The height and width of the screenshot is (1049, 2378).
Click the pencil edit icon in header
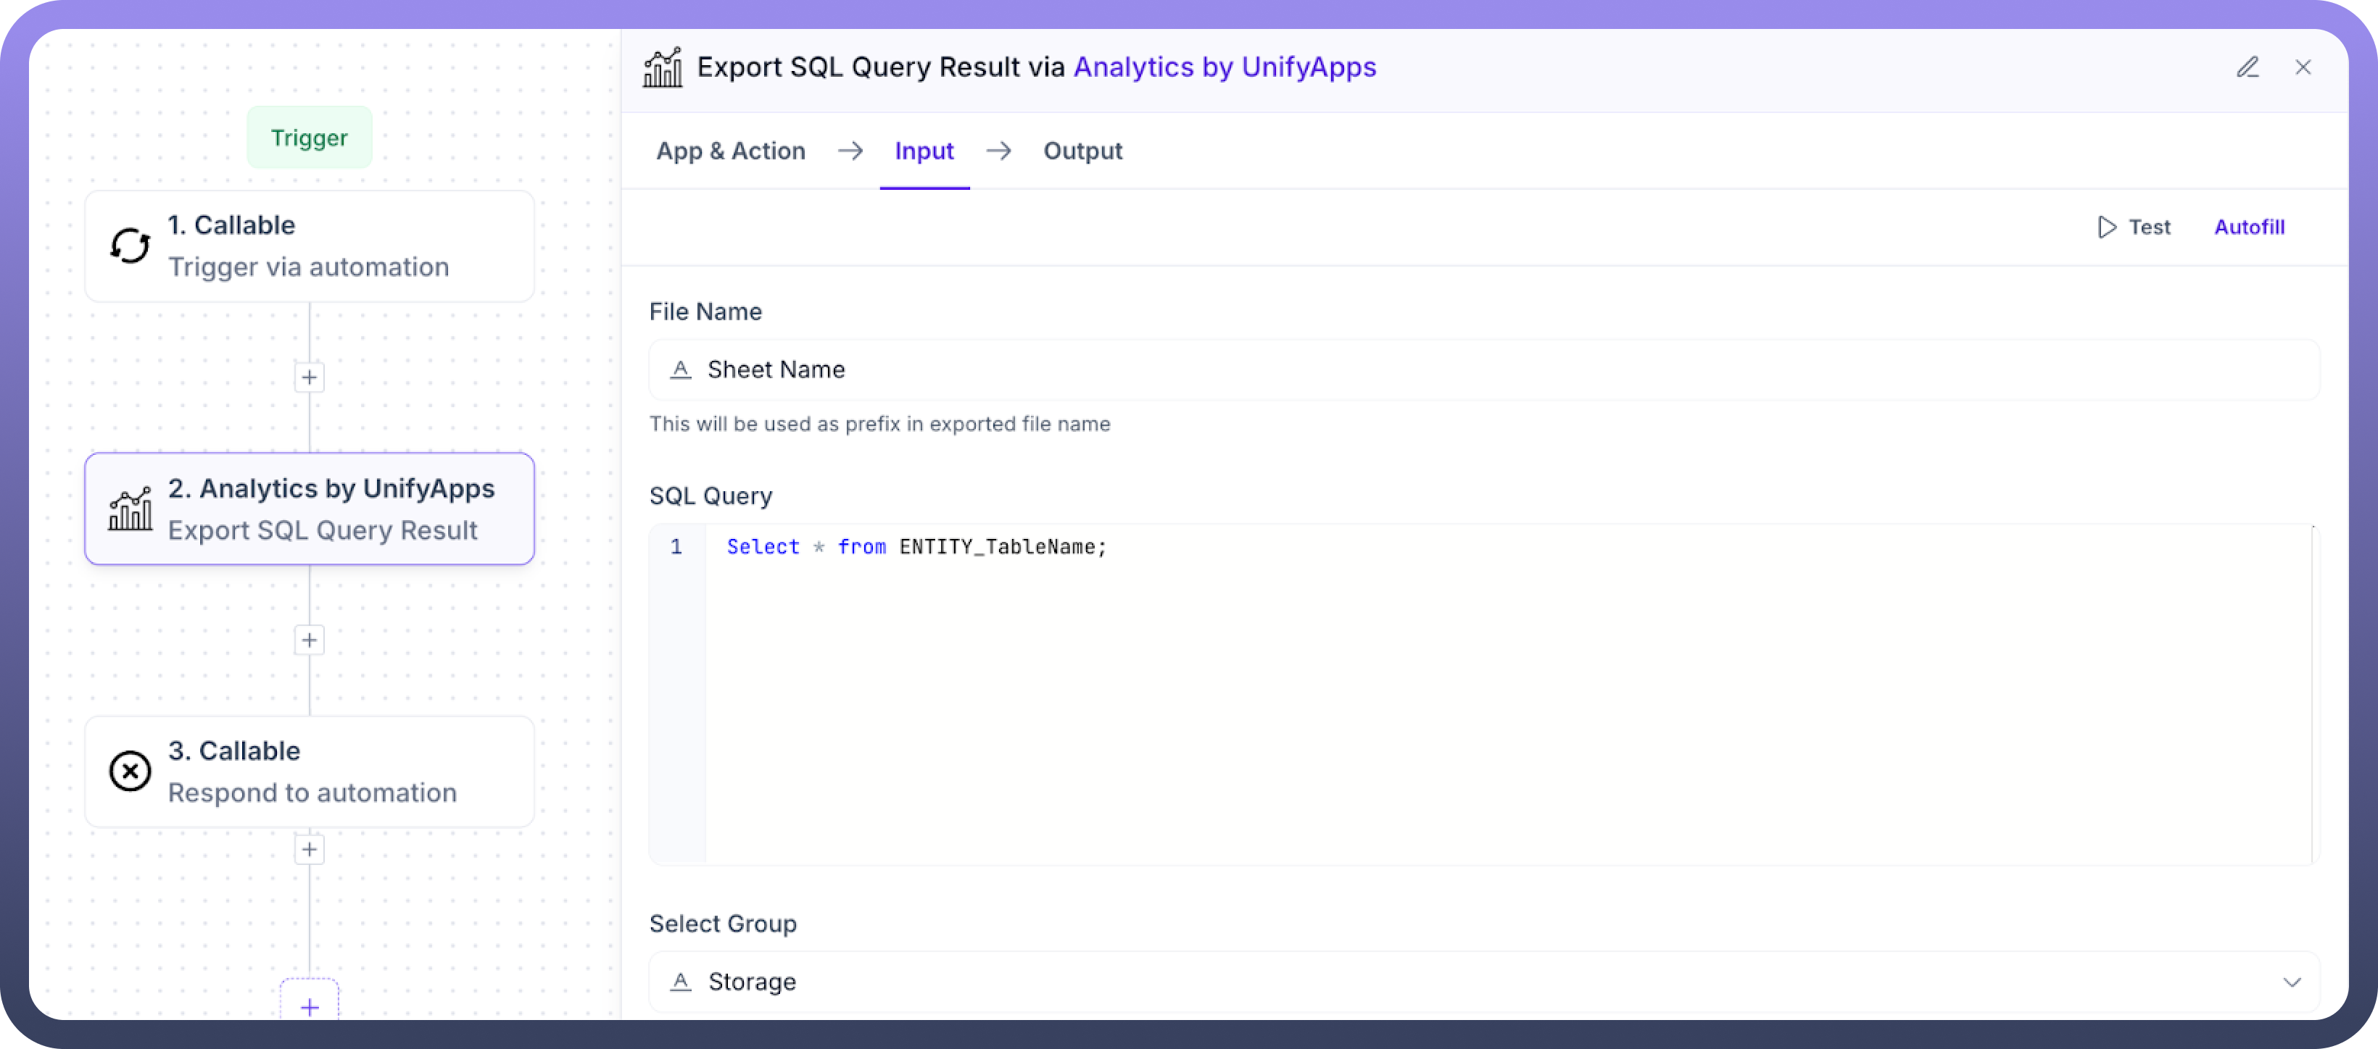tap(2247, 67)
